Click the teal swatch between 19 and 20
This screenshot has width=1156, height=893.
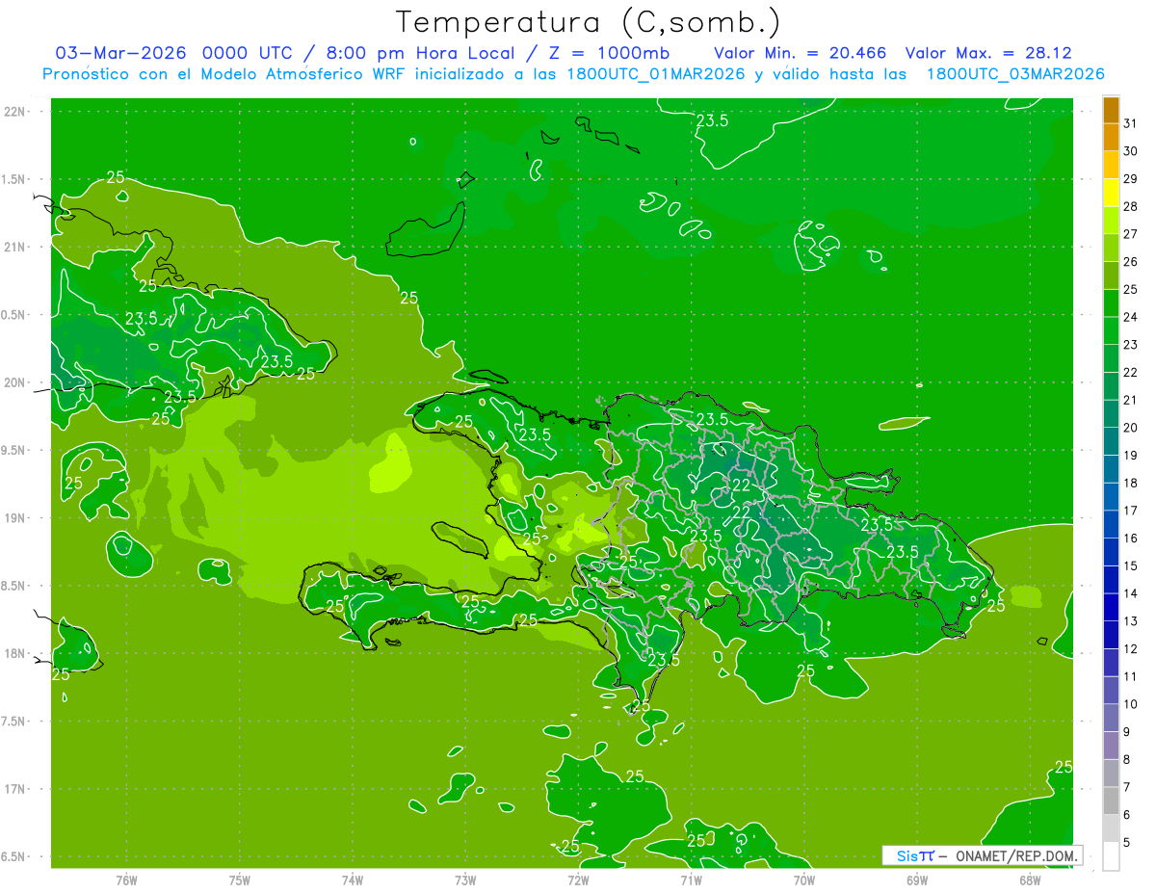pyautogui.click(x=1111, y=441)
